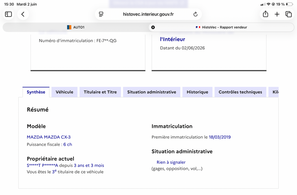The width and height of the screenshot is (297, 195).
Task: Click the HistoVec French flag favicon
Action: coord(198,27)
